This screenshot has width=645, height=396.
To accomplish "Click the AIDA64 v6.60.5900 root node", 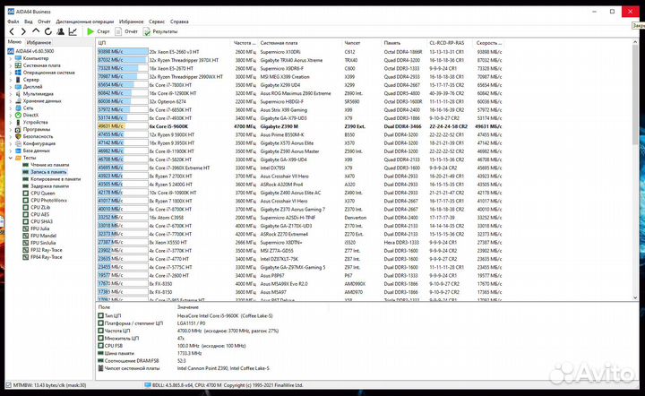I will coord(35,51).
